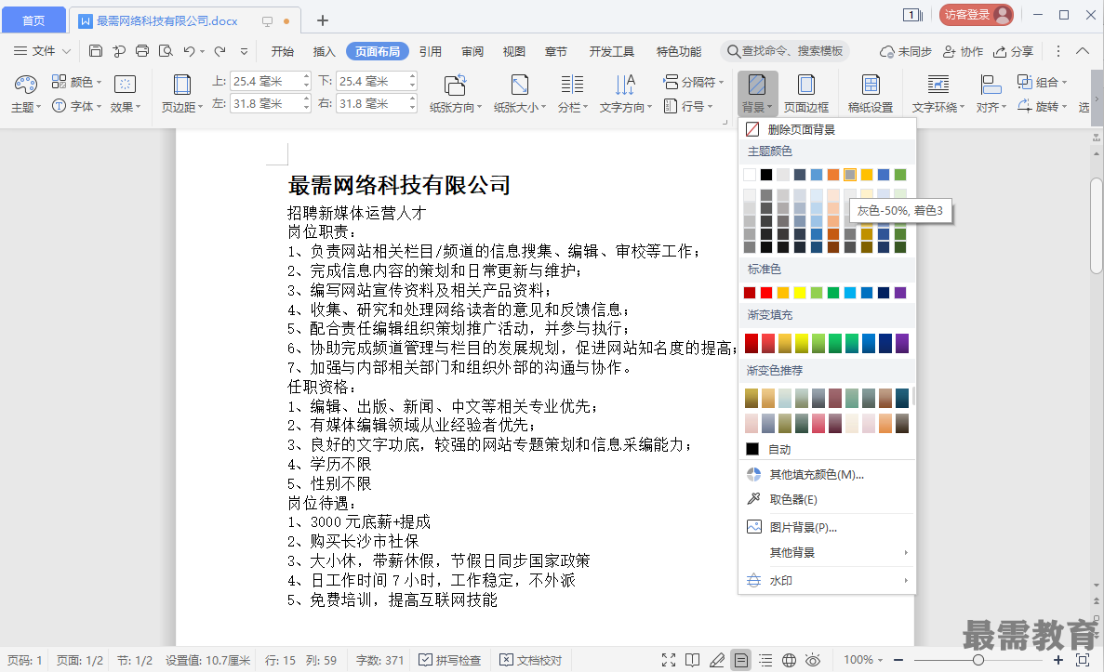Pick the highlighted gray 灰色-50% theme swatch
This screenshot has height=672, width=1104.
[850, 175]
